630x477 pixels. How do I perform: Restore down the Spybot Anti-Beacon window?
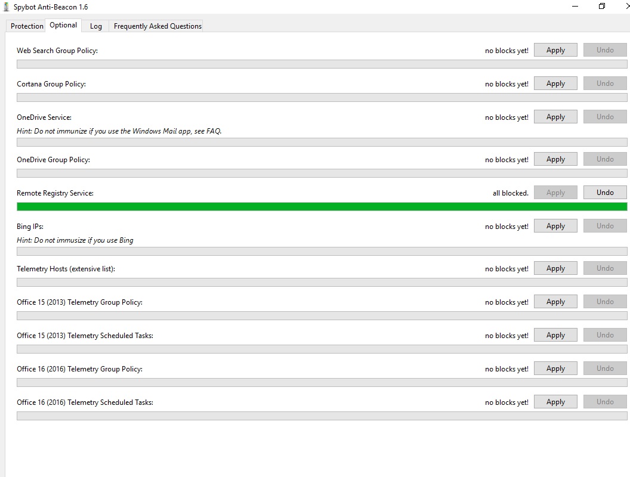[x=601, y=7]
